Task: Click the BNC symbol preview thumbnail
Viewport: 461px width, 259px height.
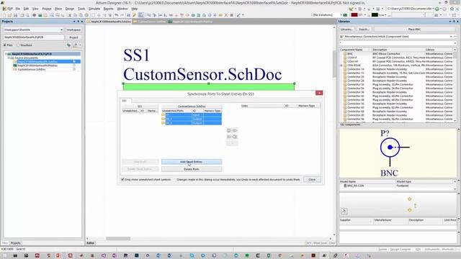Action: pyautogui.click(x=398, y=153)
